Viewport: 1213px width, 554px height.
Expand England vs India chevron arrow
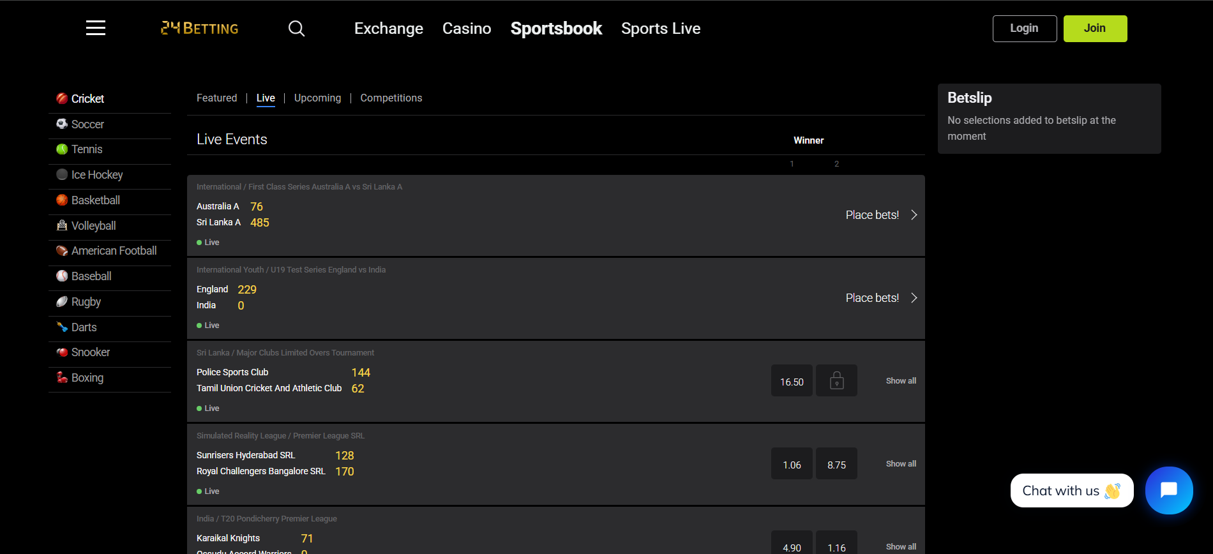pos(914,298)
